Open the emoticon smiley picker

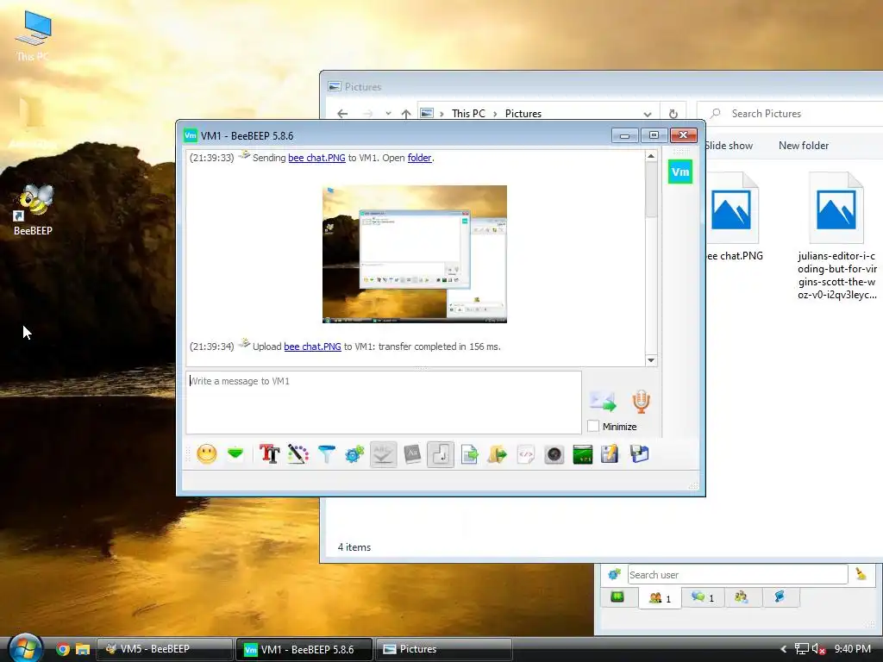pyautogui.click(x=207, y=453)
